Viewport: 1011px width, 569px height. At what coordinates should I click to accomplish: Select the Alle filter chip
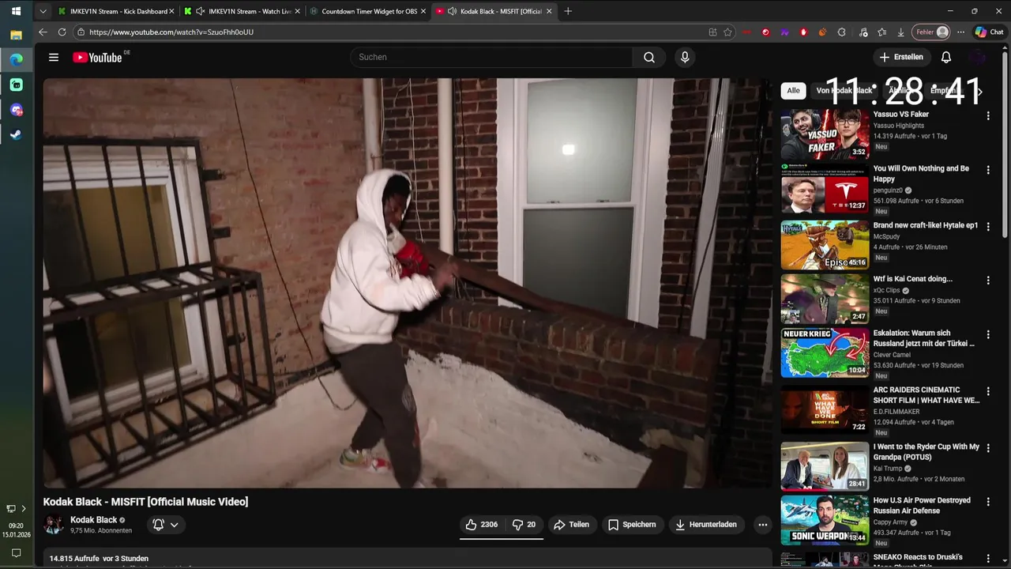pos(793,90)
